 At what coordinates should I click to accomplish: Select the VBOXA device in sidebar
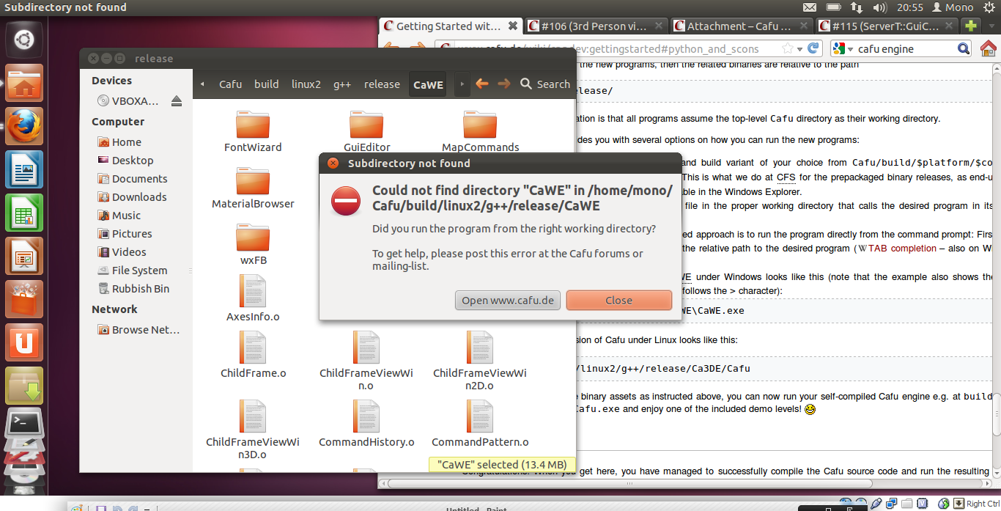[129, 101]
